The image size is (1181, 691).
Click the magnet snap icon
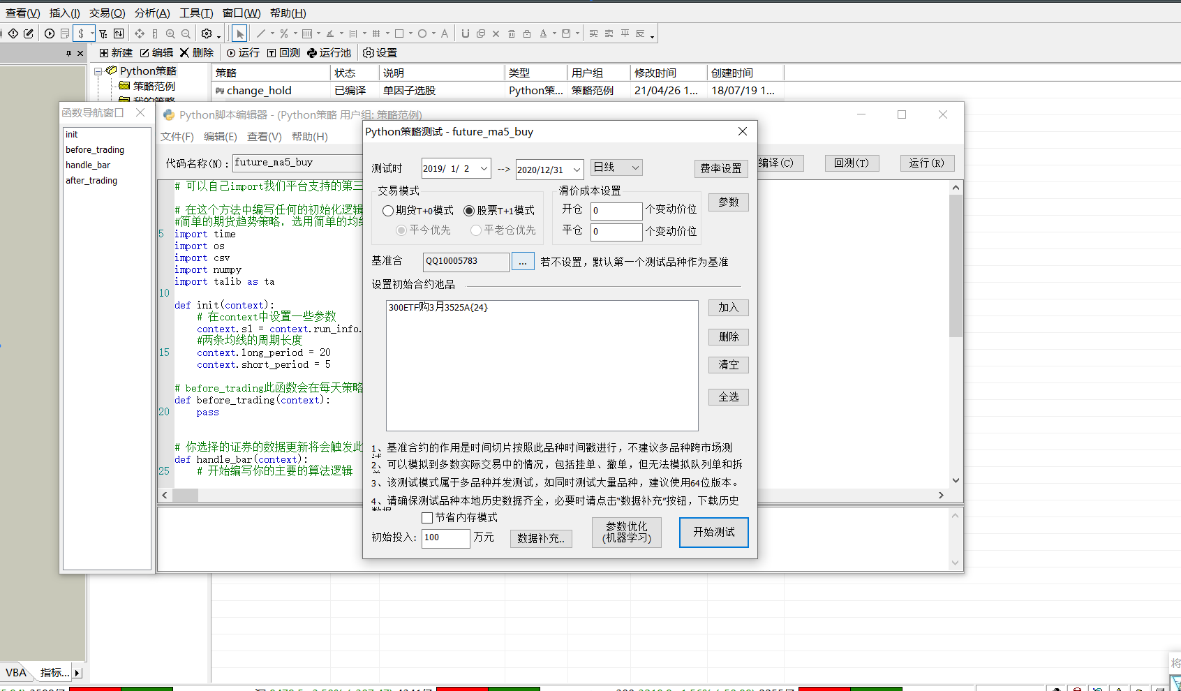tap(466, 34)
